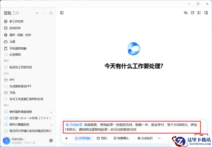Click the folder icon beside 文档
Screen dimensions: 212x147
[6, 93]
